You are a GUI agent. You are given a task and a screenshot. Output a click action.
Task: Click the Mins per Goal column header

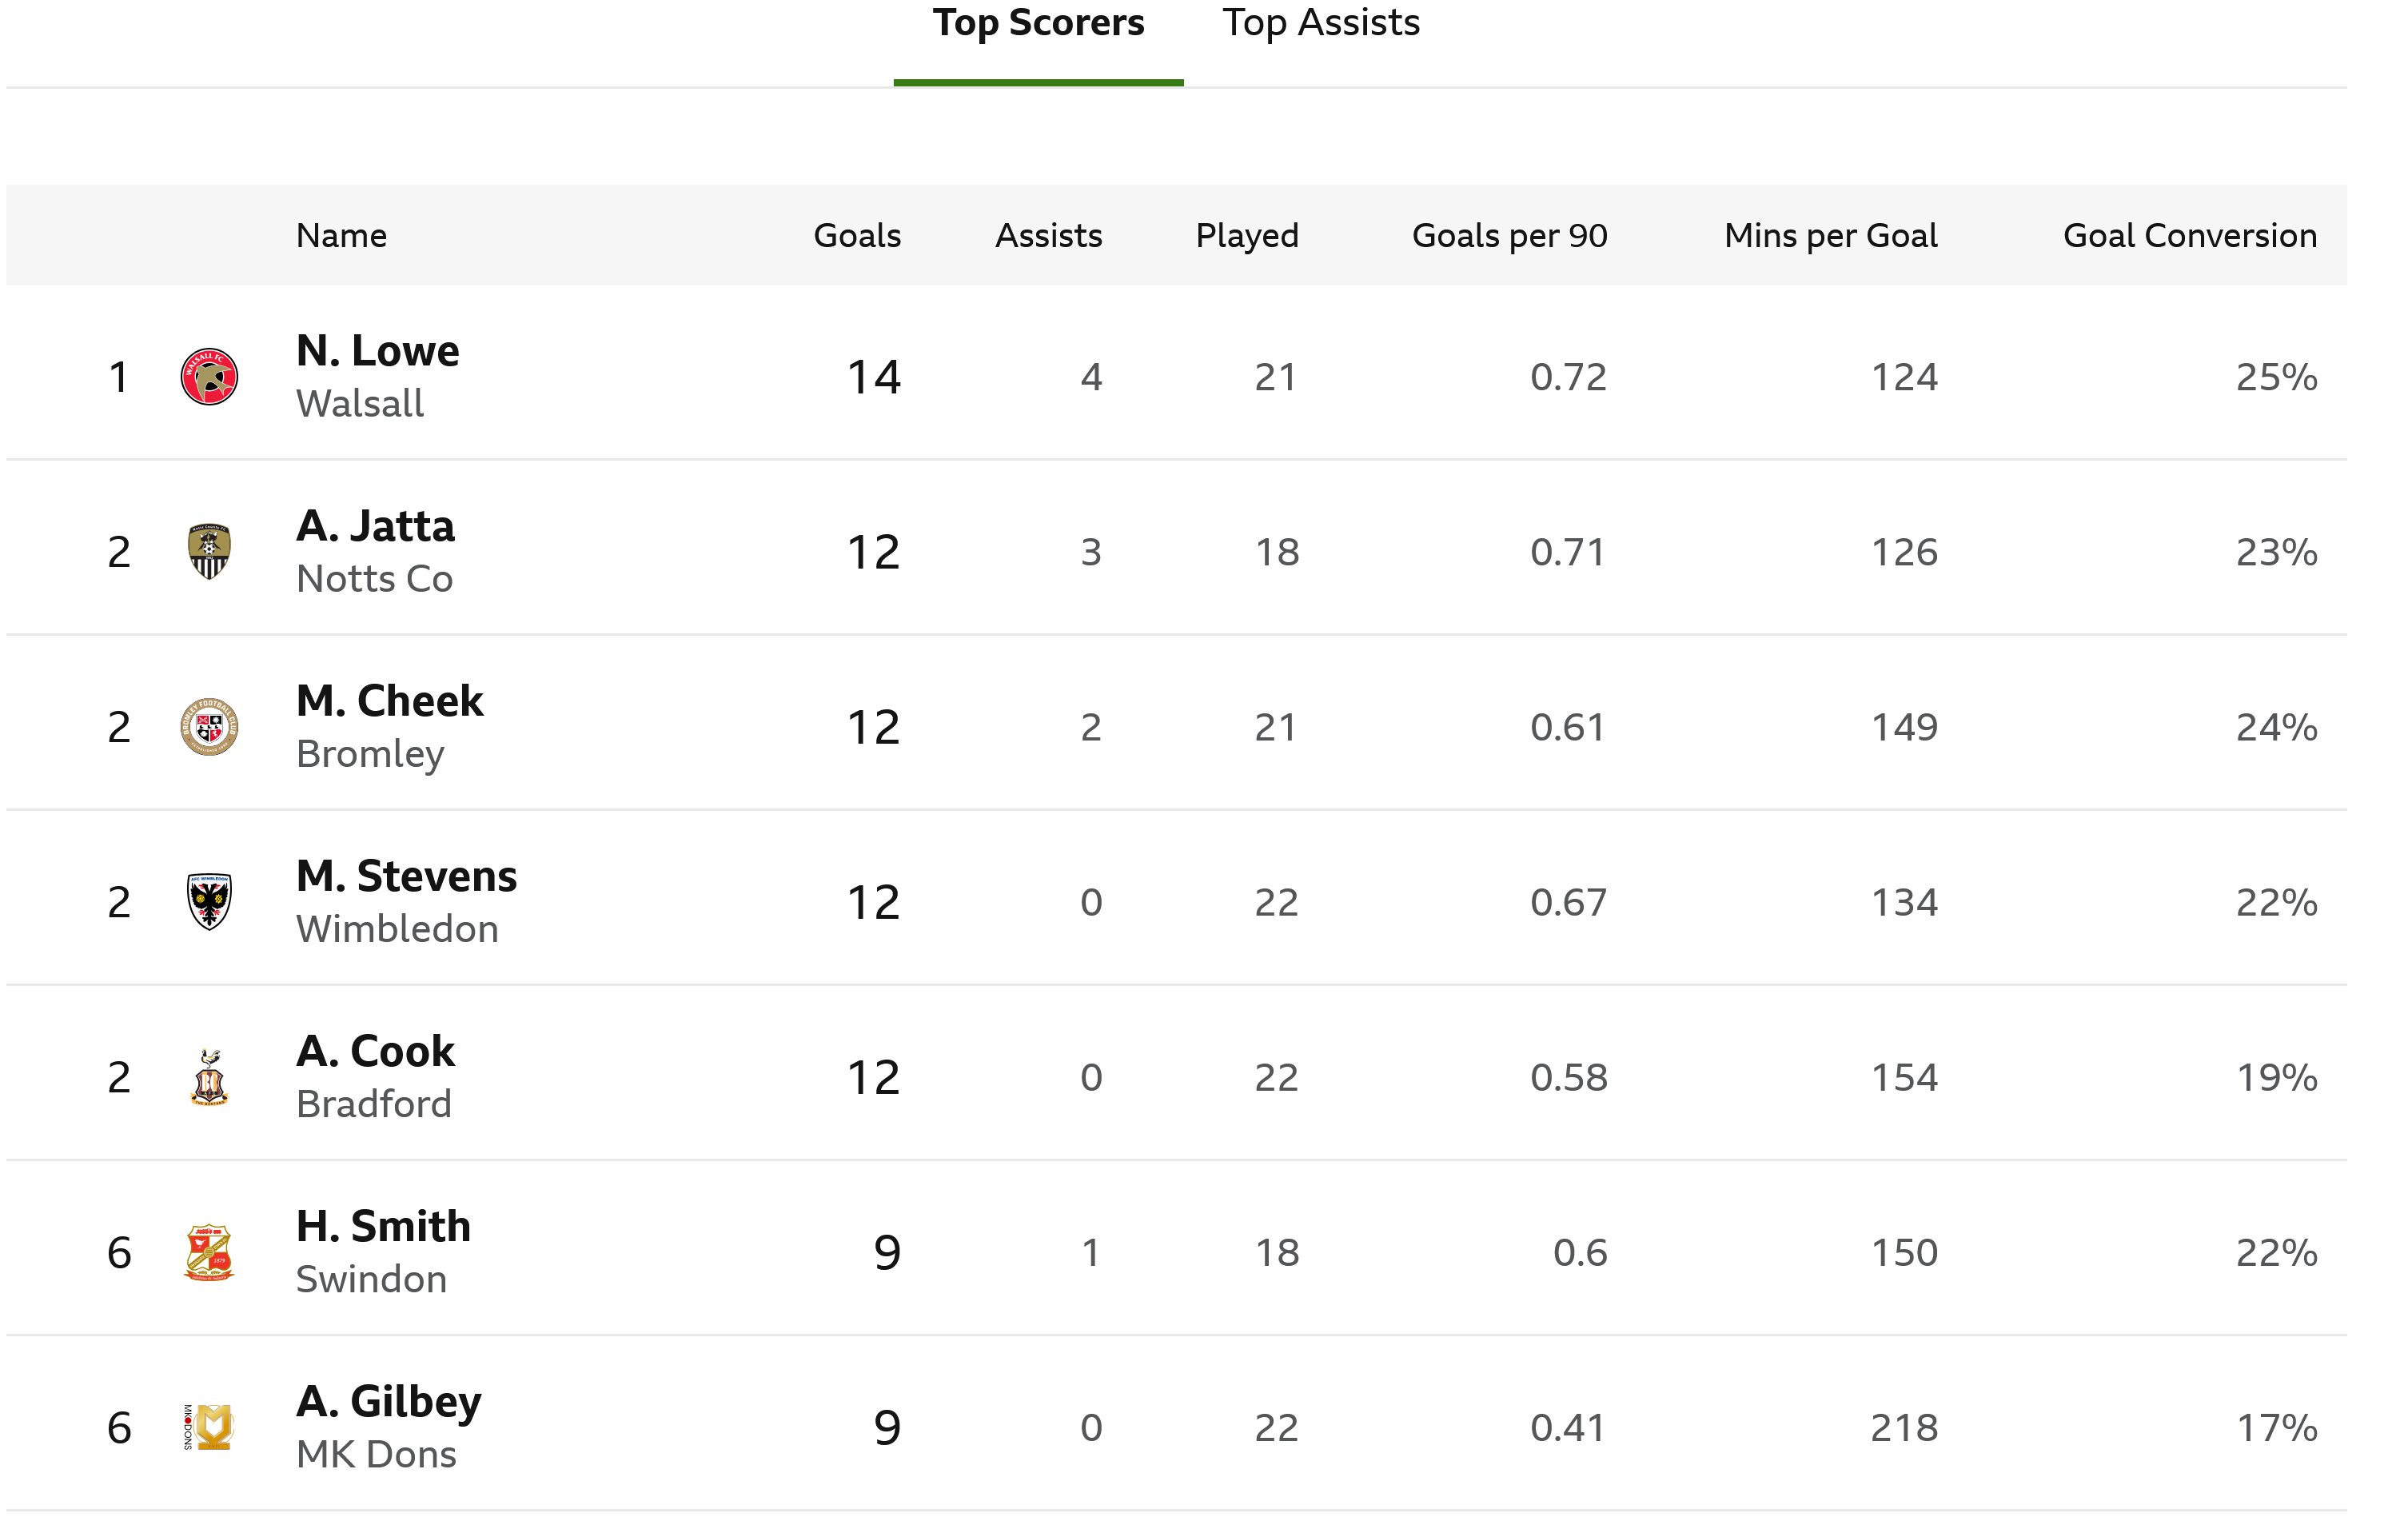point(1830,236)
